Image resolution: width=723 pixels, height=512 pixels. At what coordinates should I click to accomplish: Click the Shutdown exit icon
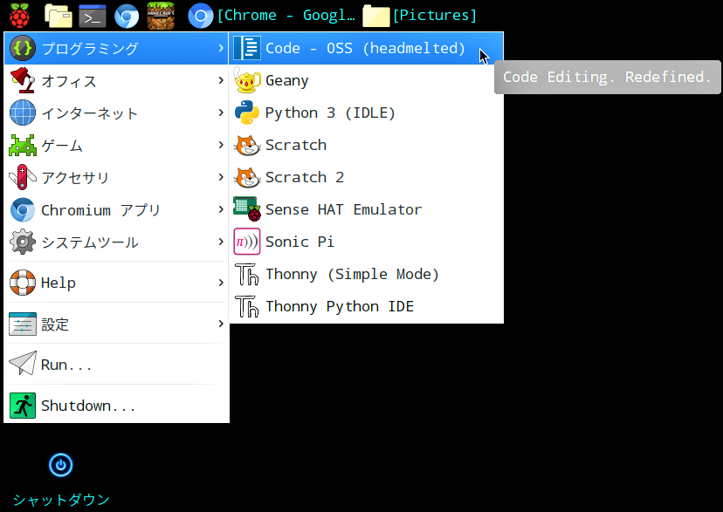click(x=22, y=406)
